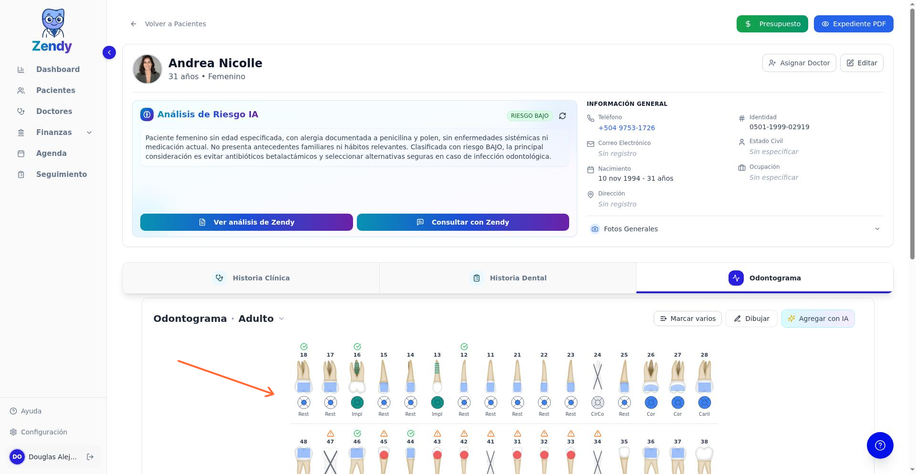Screen dimensions: 916x474
Task: Click the tooth 21 number label
Action: pyautogui.click(x=517, y=355)
